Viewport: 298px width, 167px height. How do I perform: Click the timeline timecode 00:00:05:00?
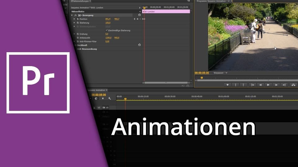99,95
